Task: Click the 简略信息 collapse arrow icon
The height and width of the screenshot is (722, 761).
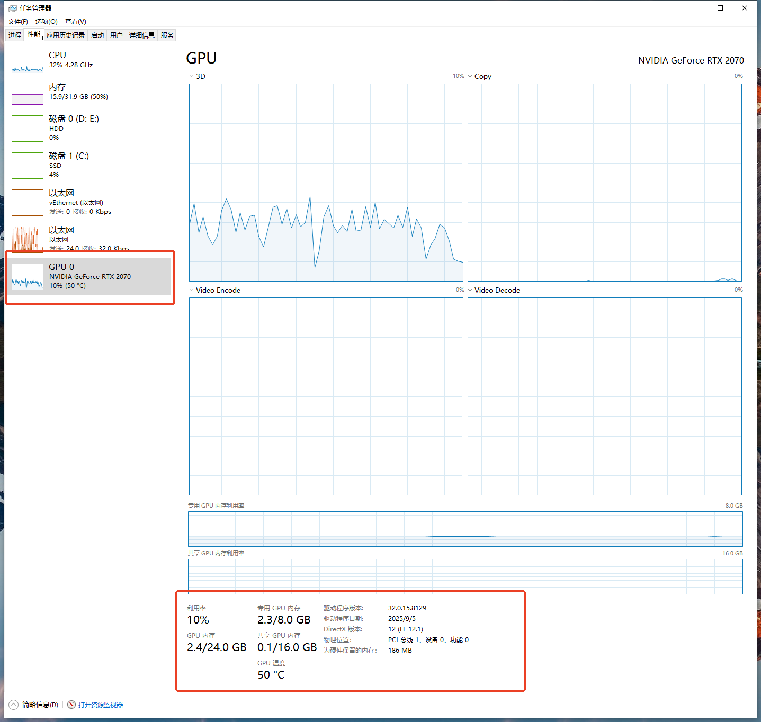Action: [x=13, y=705]
